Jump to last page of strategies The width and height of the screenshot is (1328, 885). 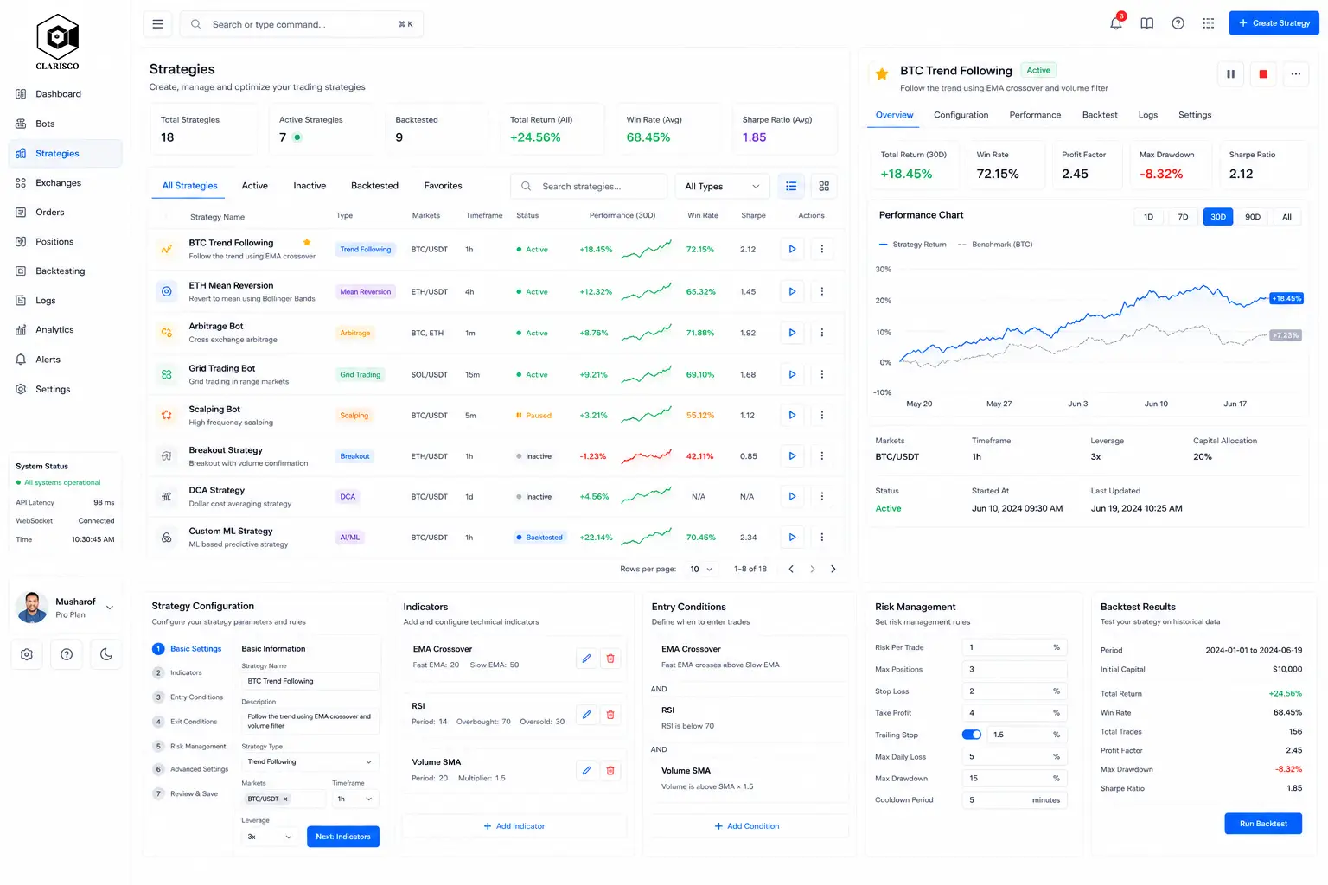pyautogui.click(x=833, y=569)
